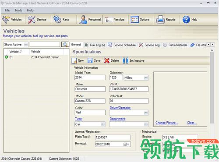
Task: Open the File menu
Action: [7, 11]
